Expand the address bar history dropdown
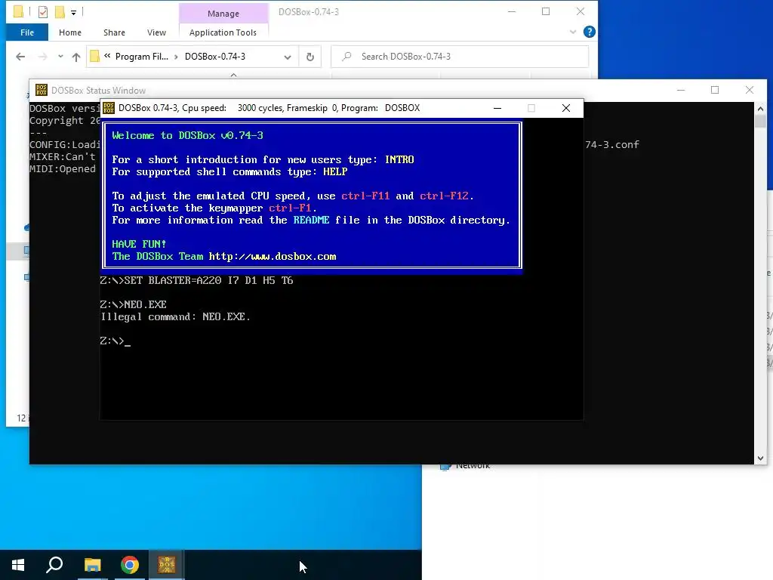This screenshot has width=773, height=580. click(288, 57)
